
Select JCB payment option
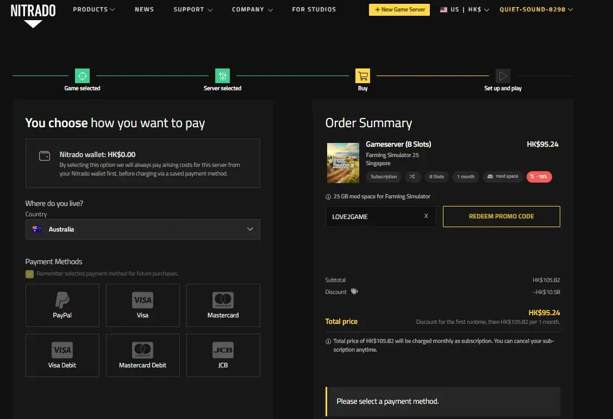pyautogui.click(x=223, y=355)
